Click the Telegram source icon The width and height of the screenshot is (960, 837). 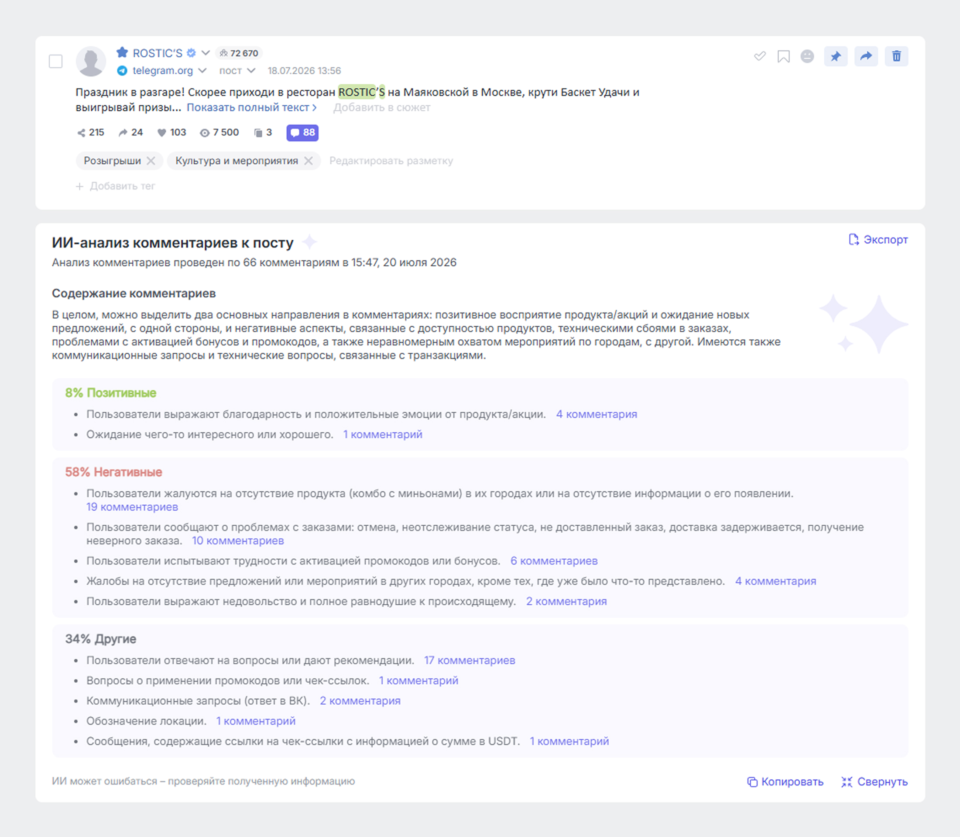[x=122, y=71]
